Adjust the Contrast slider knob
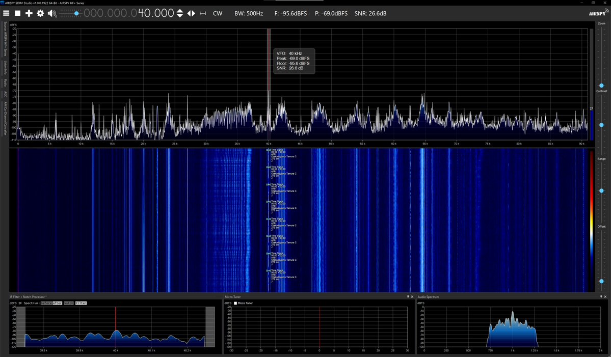611x357 pixels. (x=601, y=125)
